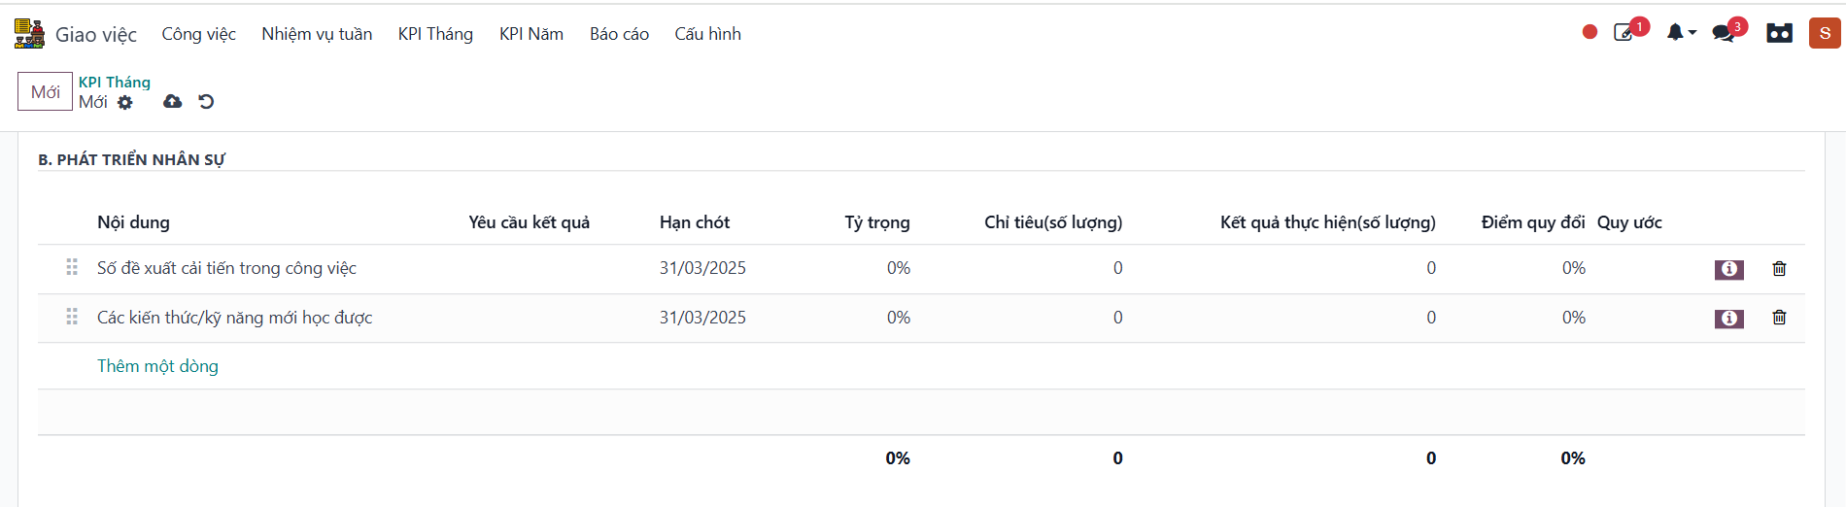Discard changes with the undo arrow icon

pos(206,101)
